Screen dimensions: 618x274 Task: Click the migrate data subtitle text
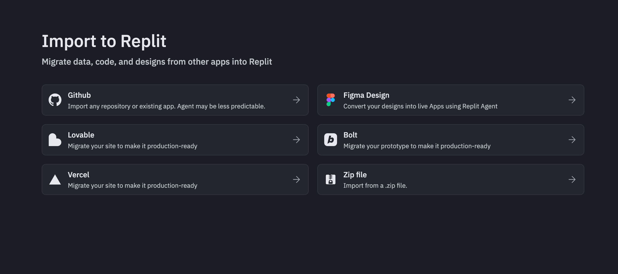point(157,62)
